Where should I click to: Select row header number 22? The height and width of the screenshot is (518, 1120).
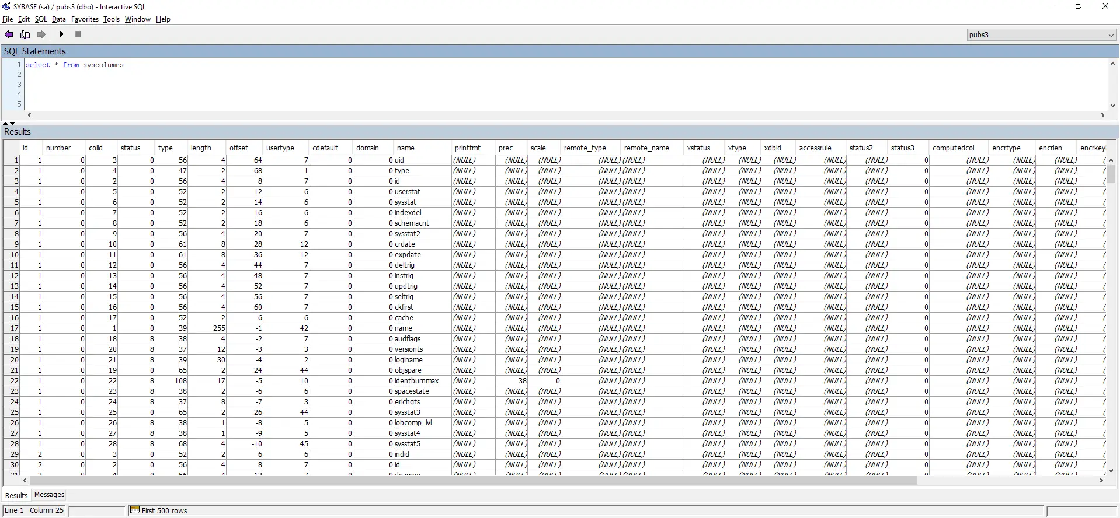[x=12, y=381]
